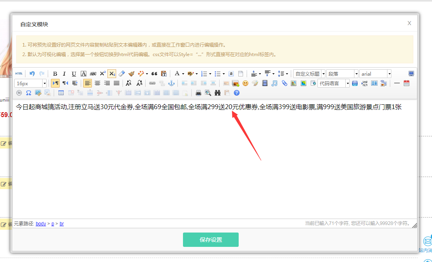
Task: Insert a table into editor
Action: pos(61,93)
